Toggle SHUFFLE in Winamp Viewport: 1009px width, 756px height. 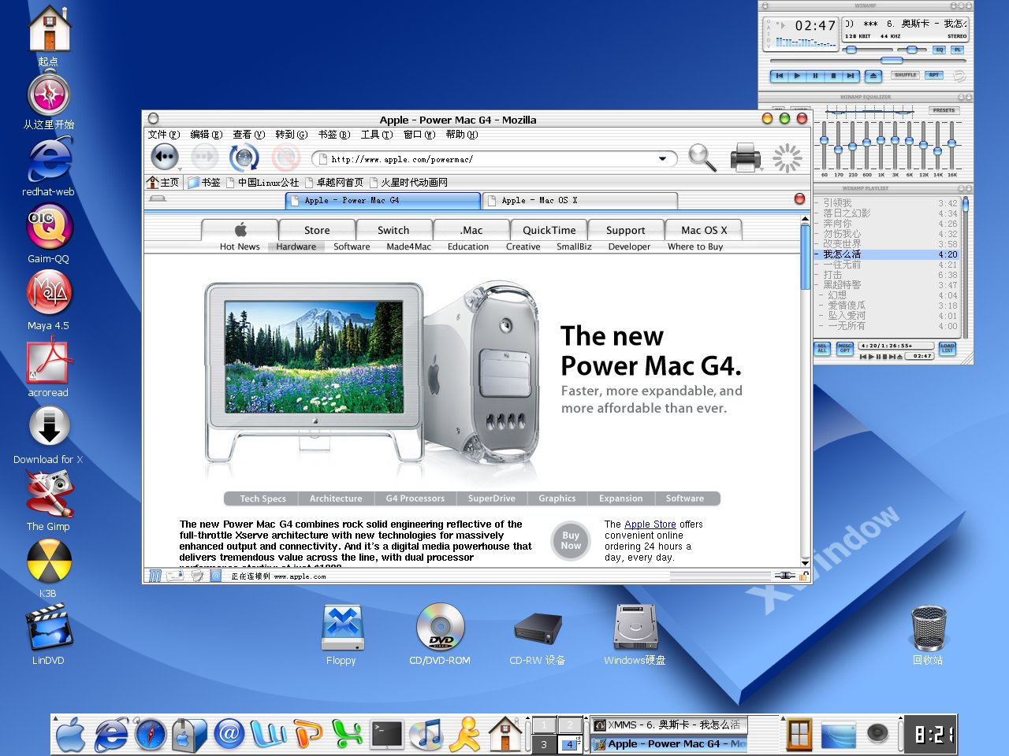[905, 76]
